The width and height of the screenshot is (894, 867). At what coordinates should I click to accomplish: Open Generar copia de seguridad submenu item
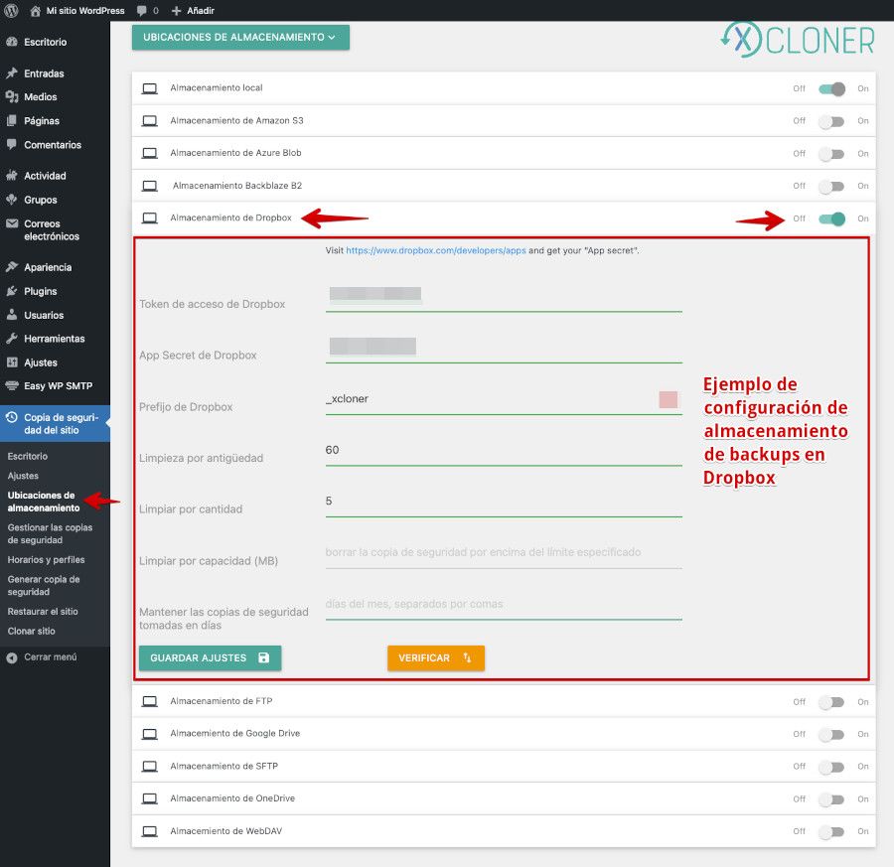[44, 585]
